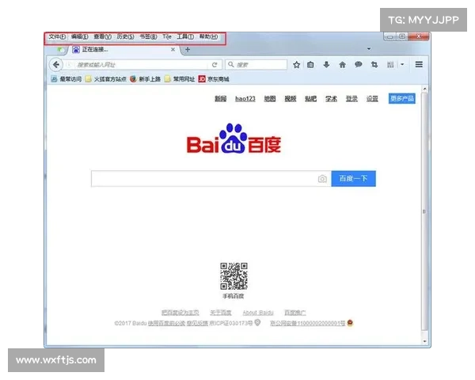
Task: Click the Baidu logo
Action: coord(234,139)
